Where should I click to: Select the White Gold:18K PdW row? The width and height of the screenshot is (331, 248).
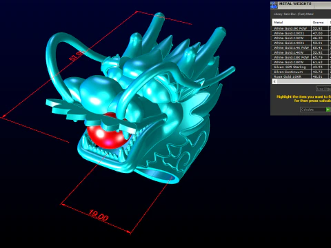coord(301,57)
